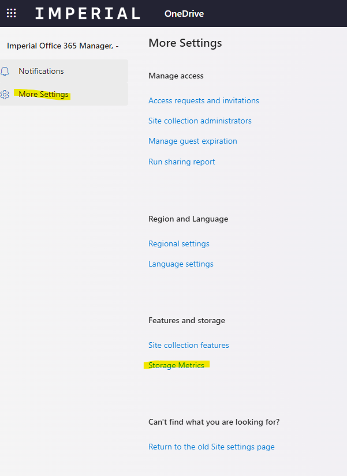This screenshot has height=476, width=347.
Task: Open Site collection administrators link
Action: point(200,121)
